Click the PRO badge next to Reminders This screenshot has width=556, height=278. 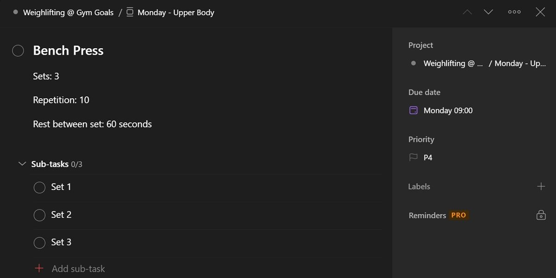[x=459, y=215]
